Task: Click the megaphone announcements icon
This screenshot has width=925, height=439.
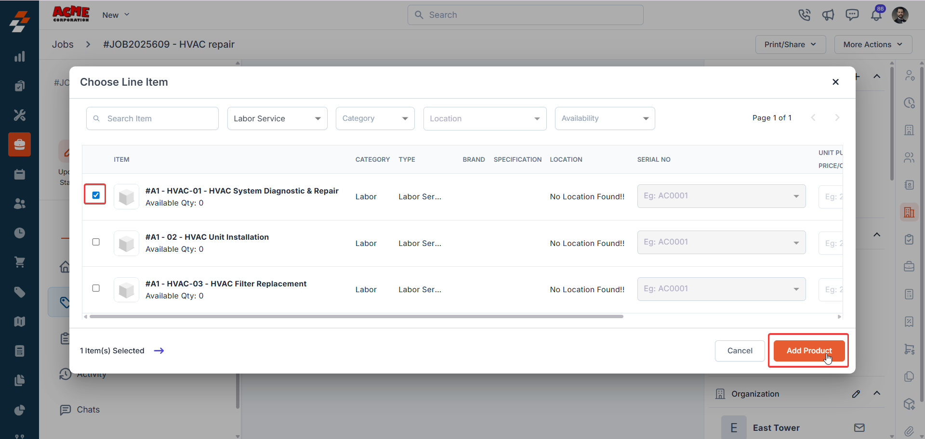Action: tap(828, 15)
